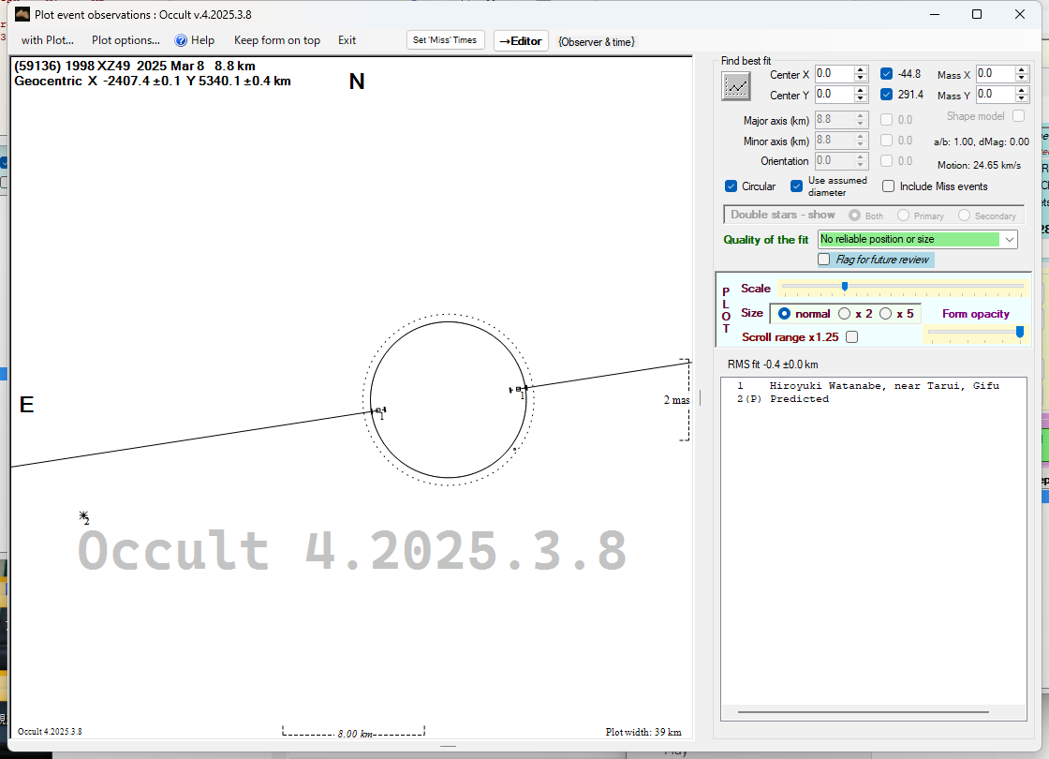Viewport: 1049px width, 759px height.
Task: Open the 'Plot options...' menu
Action: (126, 40)
